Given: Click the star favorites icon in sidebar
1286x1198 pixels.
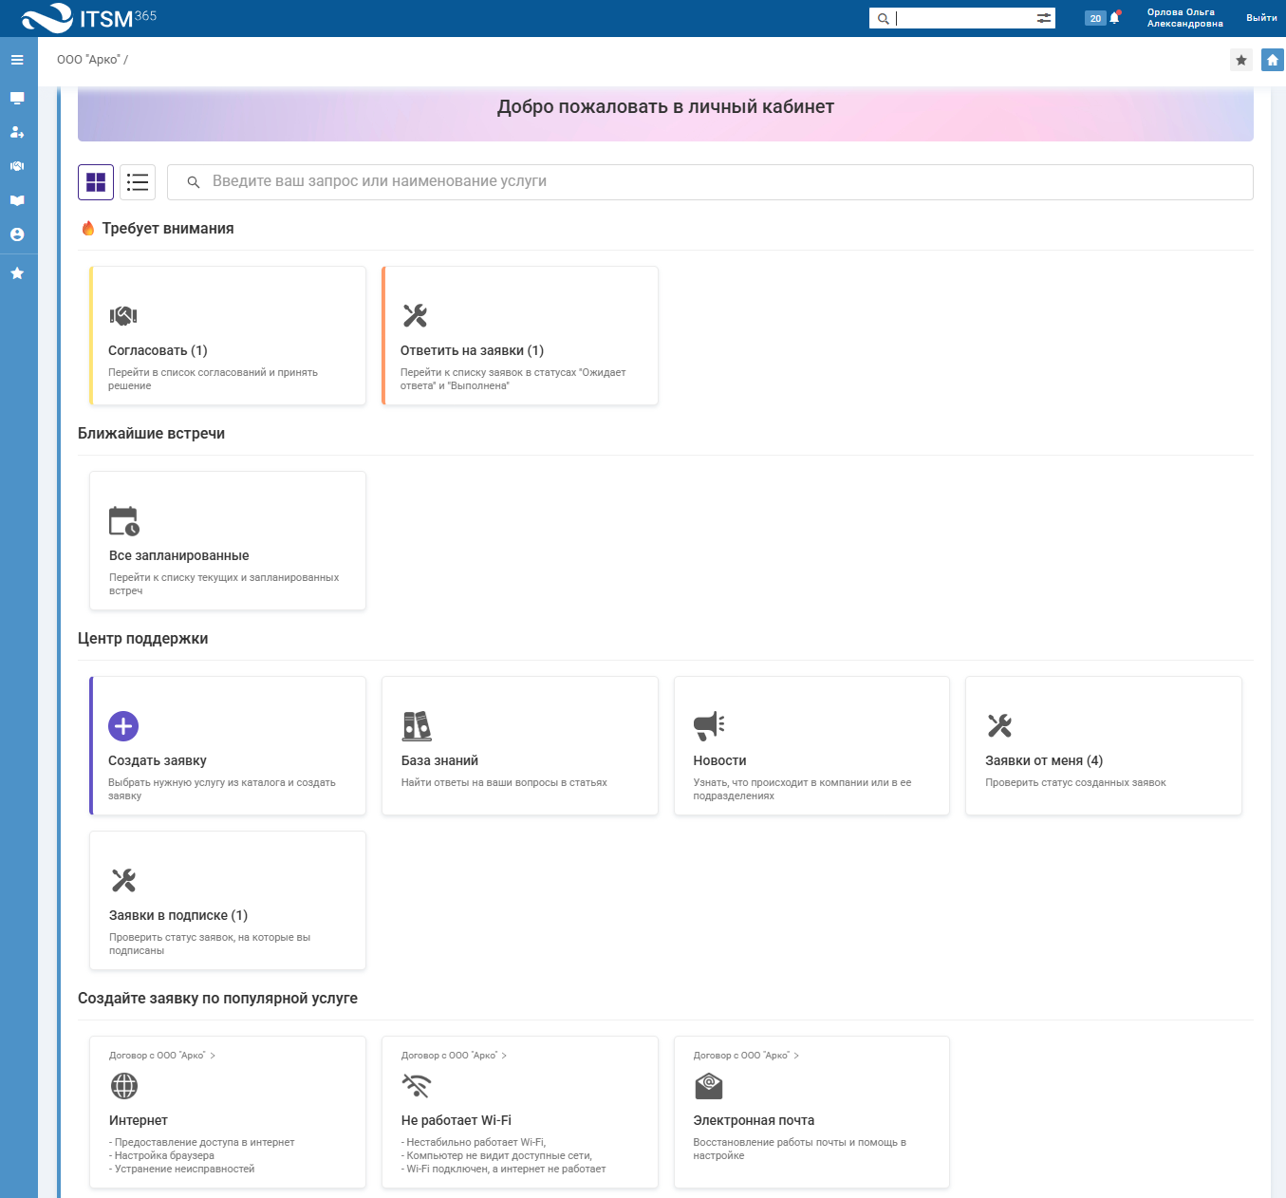Looking at the screenshot, I should click(x=17, y=273).
